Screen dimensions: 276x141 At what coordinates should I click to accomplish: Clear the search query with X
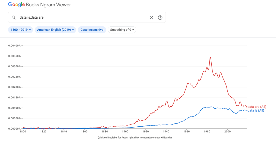[151, 17]
